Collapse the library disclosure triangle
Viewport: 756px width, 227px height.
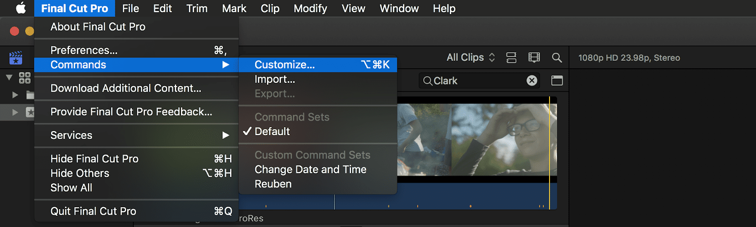tap(9, 77)
